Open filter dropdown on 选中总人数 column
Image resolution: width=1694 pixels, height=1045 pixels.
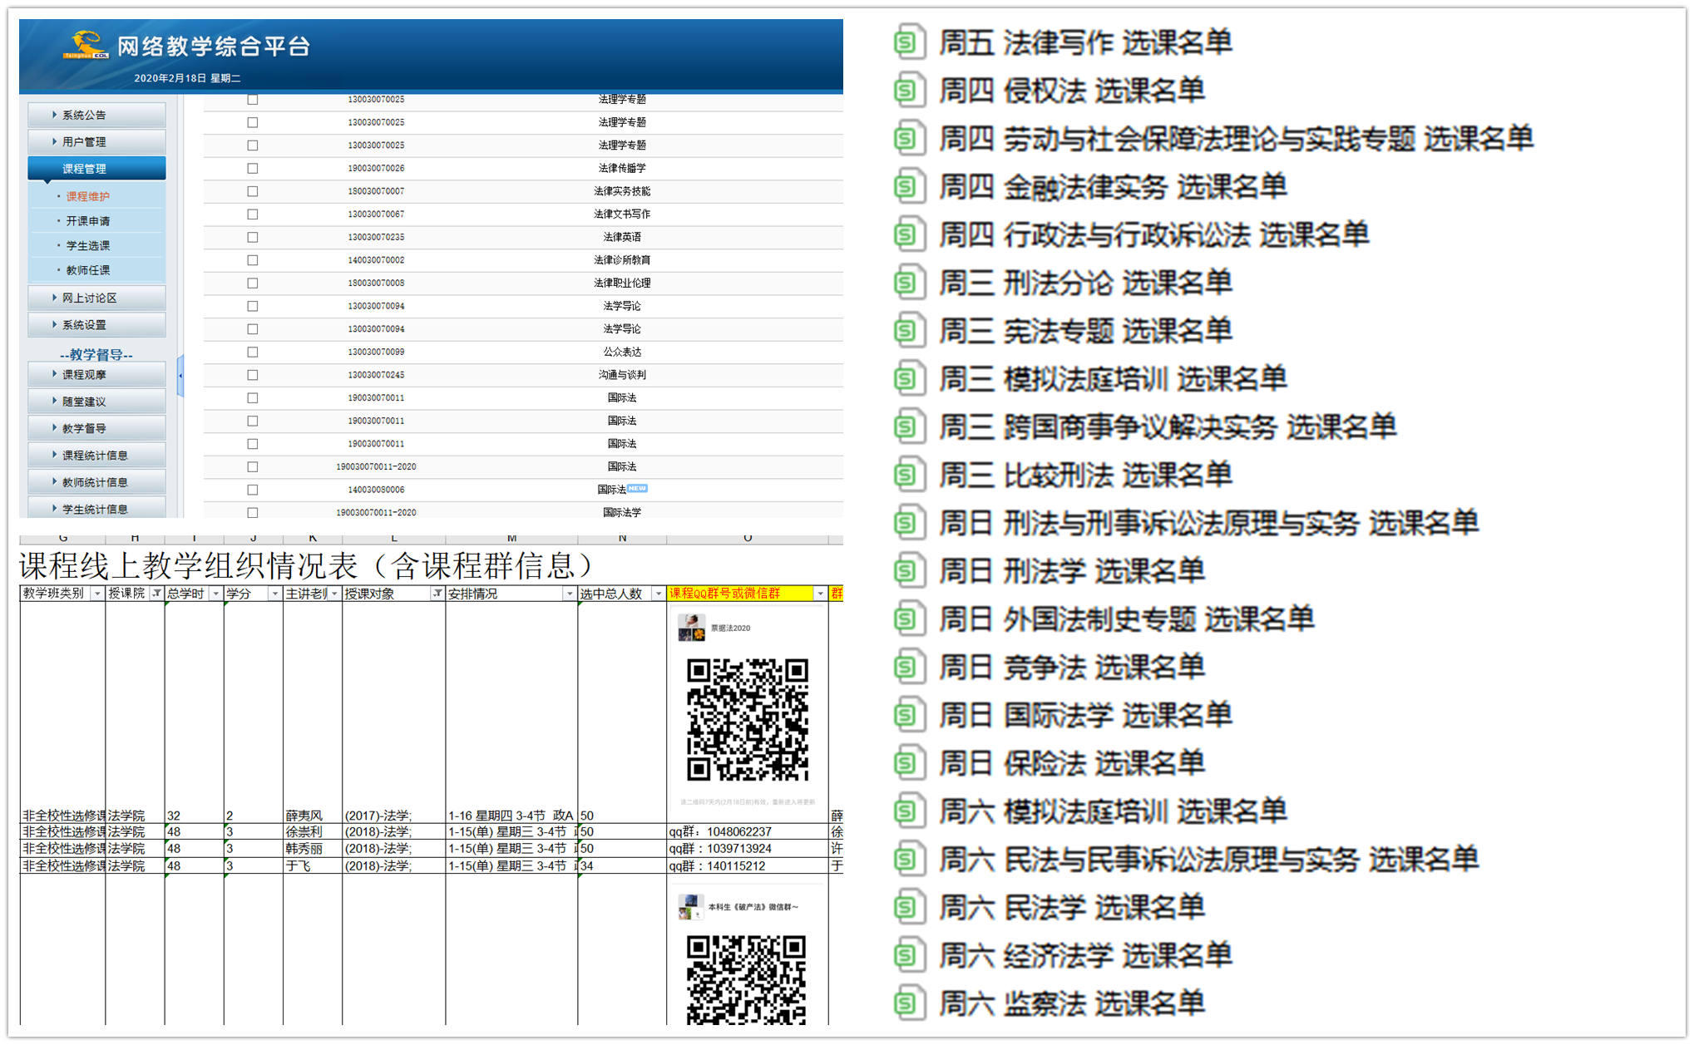tap(657, 594)
